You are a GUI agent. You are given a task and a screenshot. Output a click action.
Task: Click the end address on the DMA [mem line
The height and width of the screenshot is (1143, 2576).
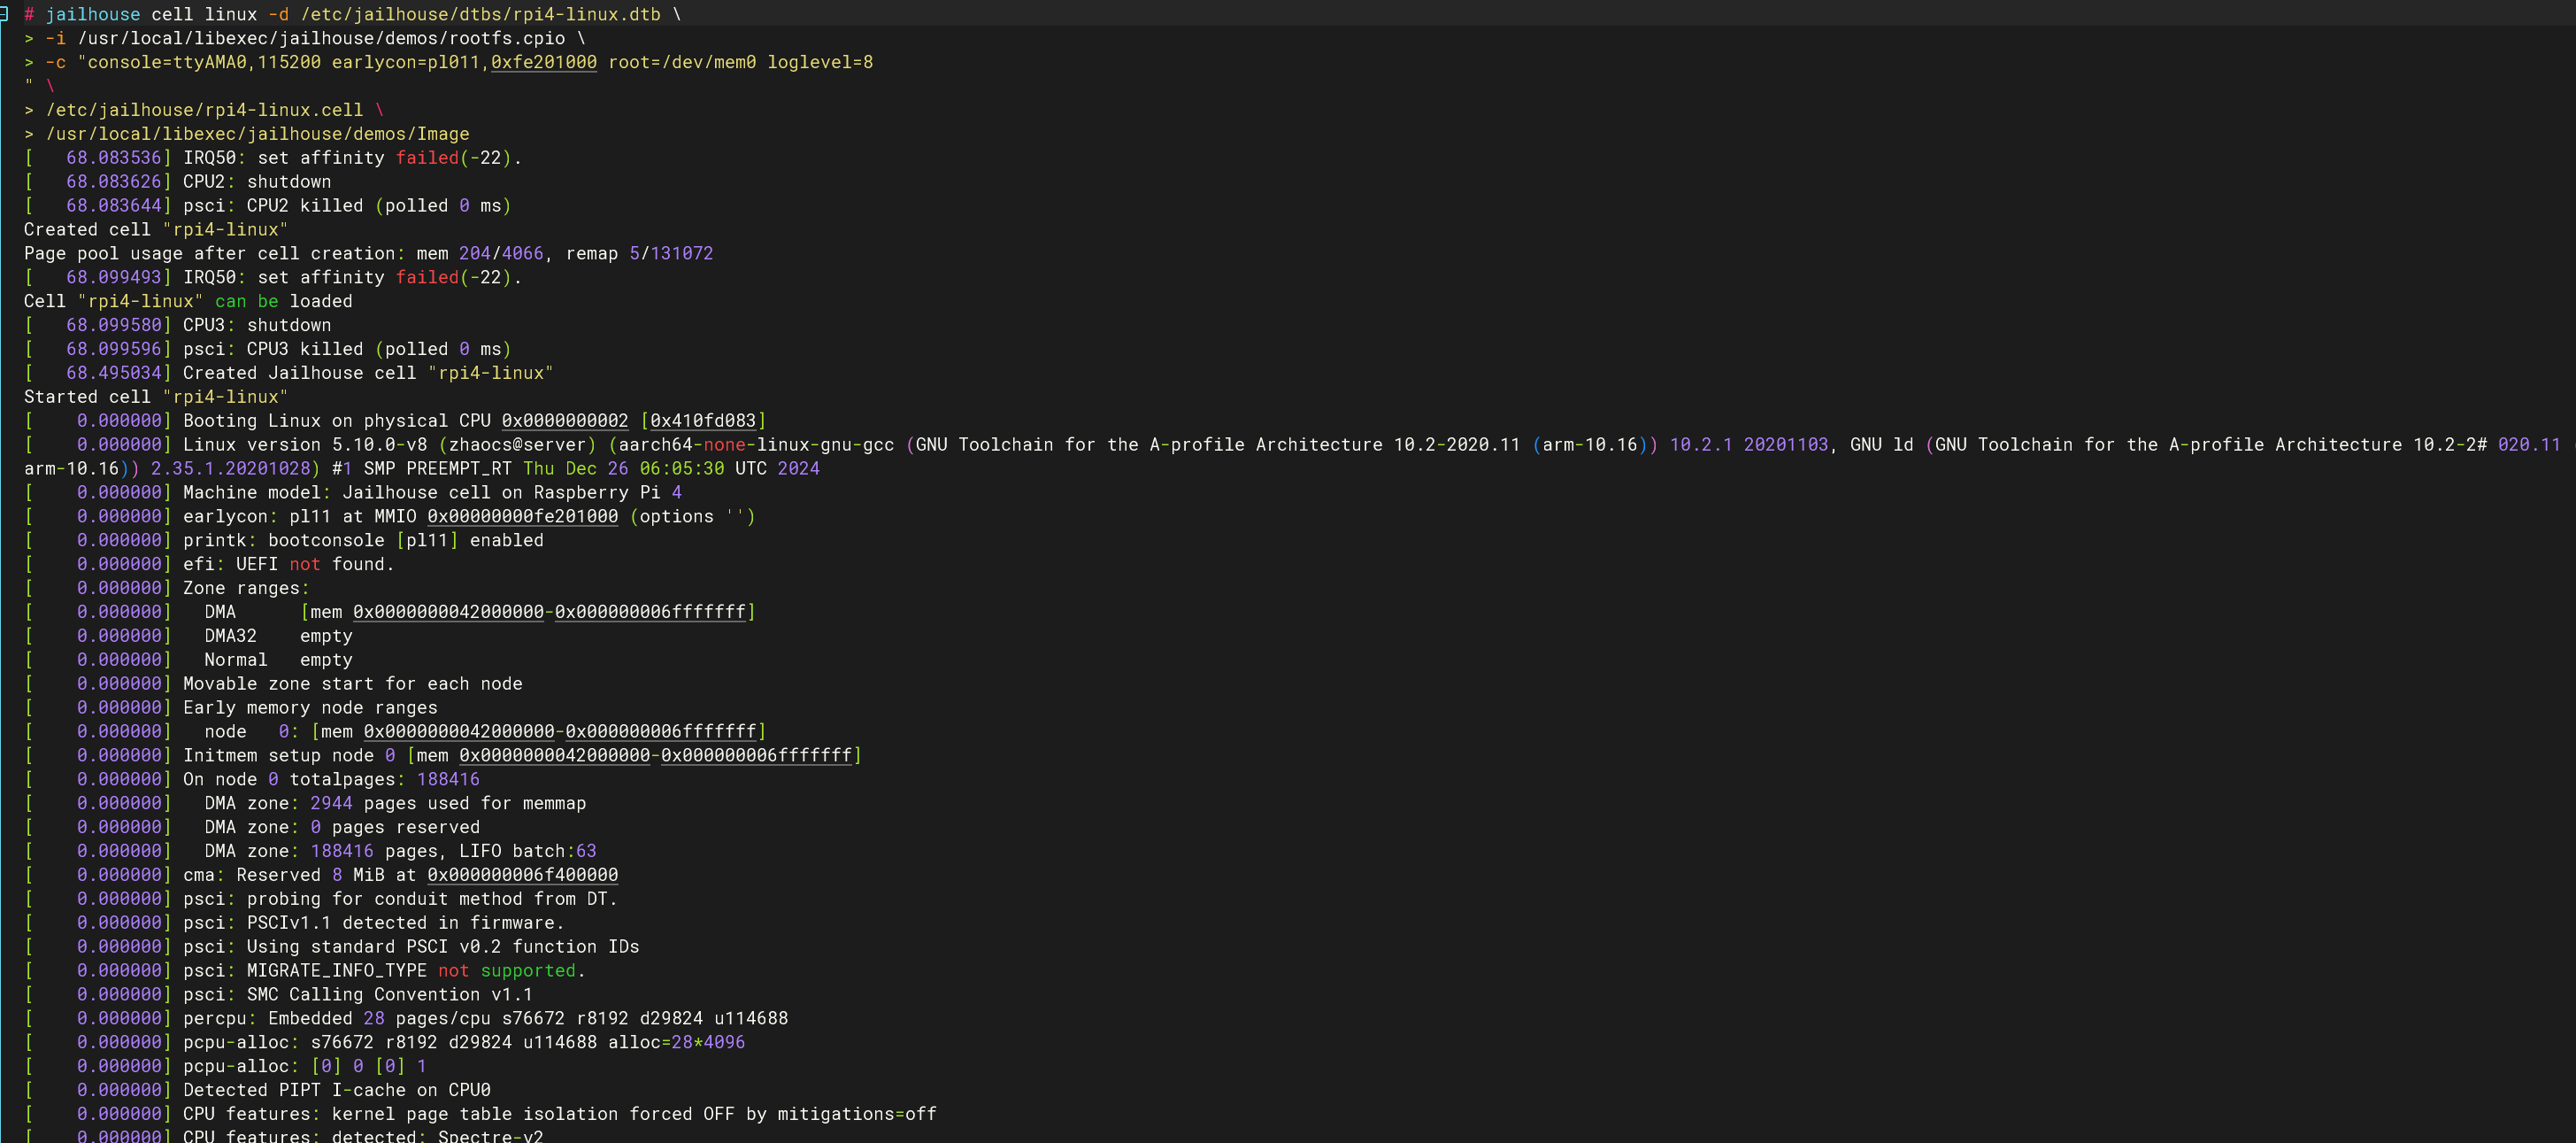pos(650,613)
